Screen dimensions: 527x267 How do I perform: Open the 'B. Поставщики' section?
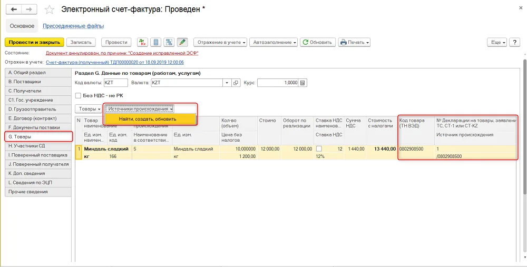(x=38, y=82)
